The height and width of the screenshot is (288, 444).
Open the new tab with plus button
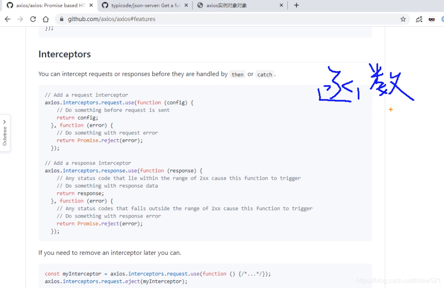point(296,5)
